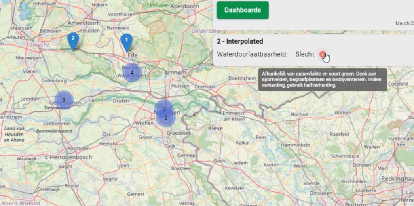The image size is (414, 206).
Task: Click the Kleve city label
Action: [215, 128]
